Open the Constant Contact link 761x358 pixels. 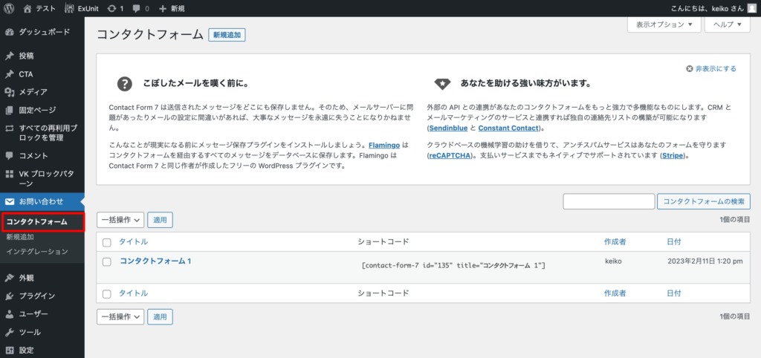pos(508,128)
